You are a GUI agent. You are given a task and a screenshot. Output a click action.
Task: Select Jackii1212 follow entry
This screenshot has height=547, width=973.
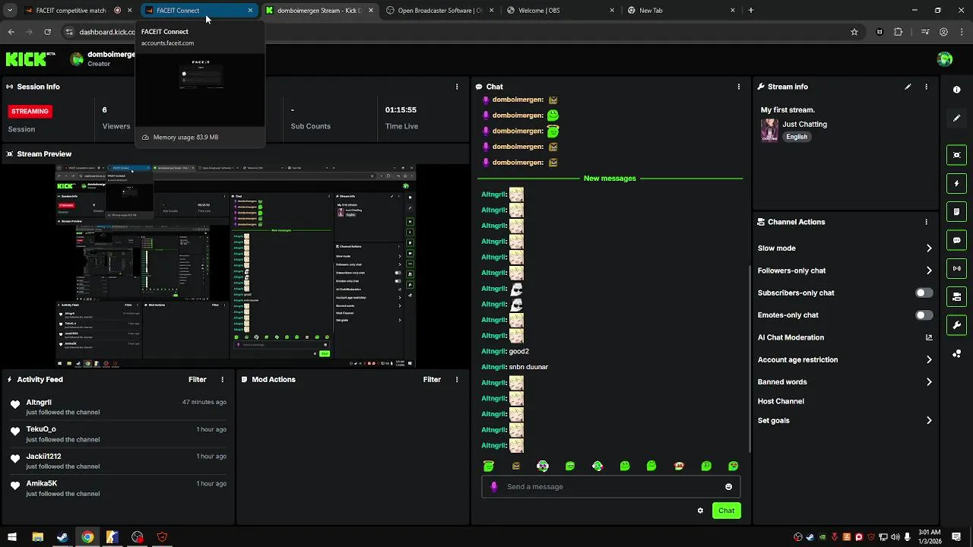click(118, 461)
